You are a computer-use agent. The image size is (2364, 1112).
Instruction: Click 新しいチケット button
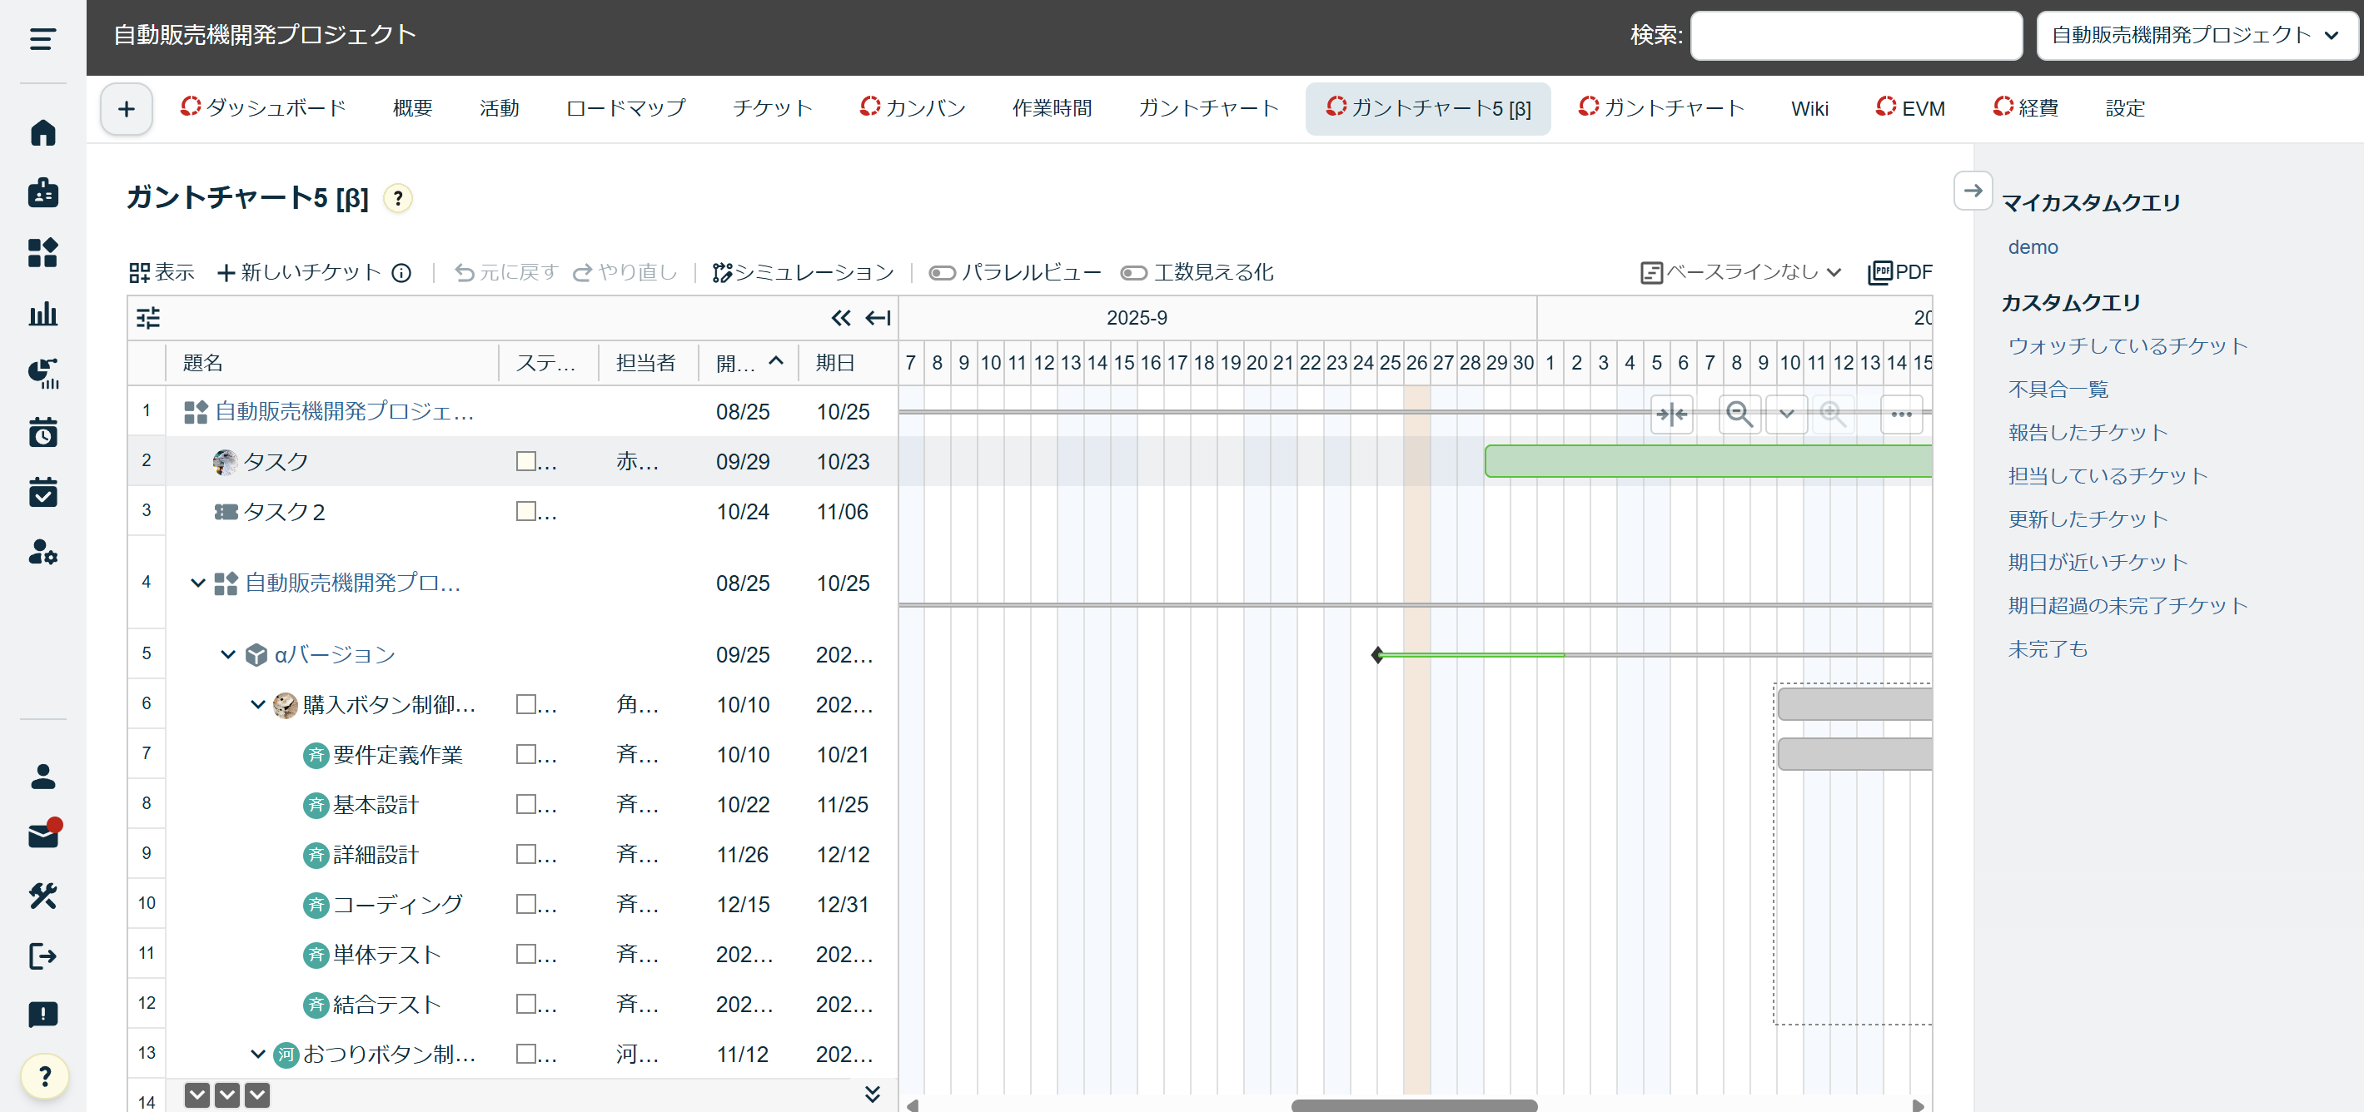pos(300,272)
